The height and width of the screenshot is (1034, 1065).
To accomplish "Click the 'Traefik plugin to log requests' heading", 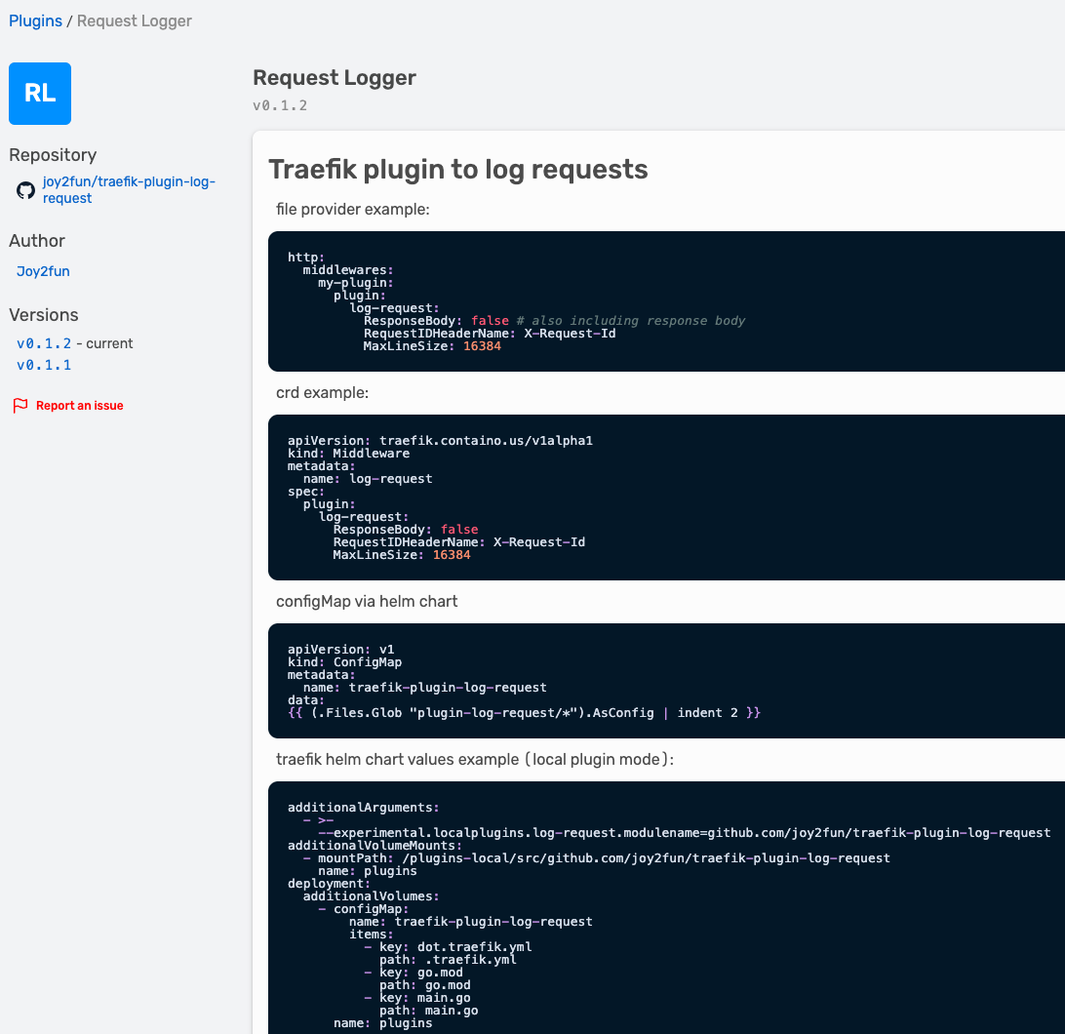I will coord(457,169).
